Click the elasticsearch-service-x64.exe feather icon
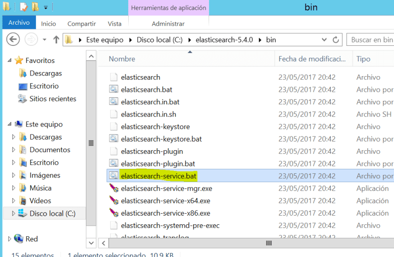The height and width of the screenshot is (257, 394). click(x=114, y=201)
